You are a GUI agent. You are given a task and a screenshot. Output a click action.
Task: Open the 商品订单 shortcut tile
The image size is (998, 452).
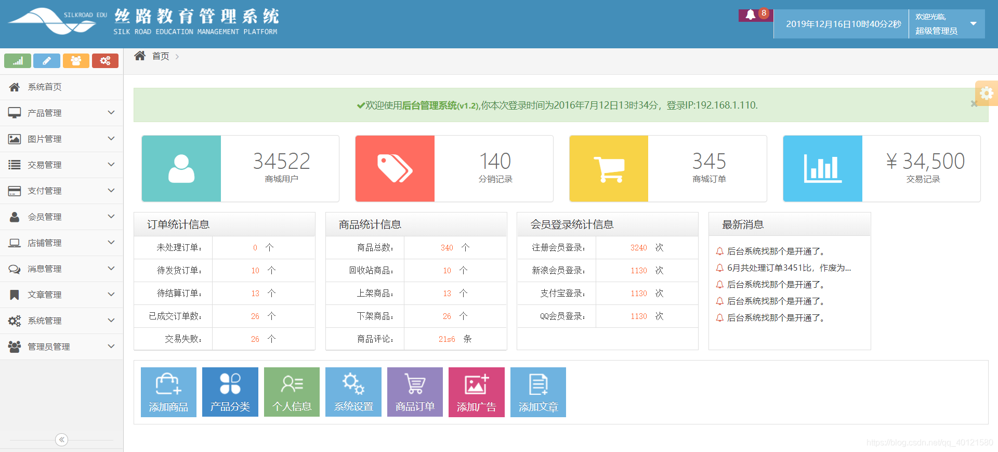coord(415,392)
